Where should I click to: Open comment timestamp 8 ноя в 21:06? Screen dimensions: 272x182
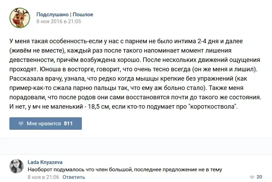click(43, 177)
